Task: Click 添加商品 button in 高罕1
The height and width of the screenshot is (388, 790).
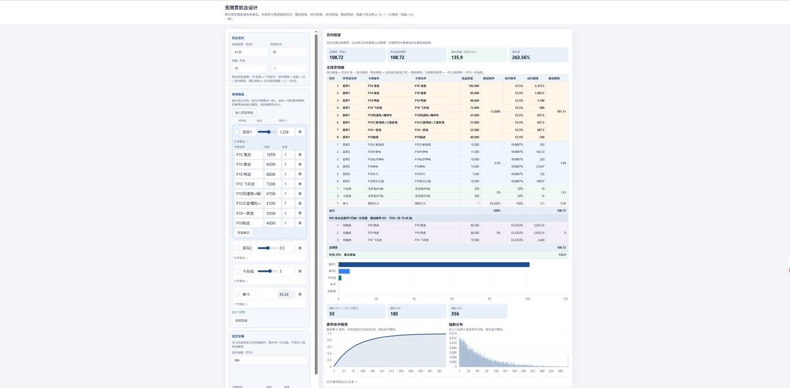Action: pyautogui.click(x=243, y=232)
